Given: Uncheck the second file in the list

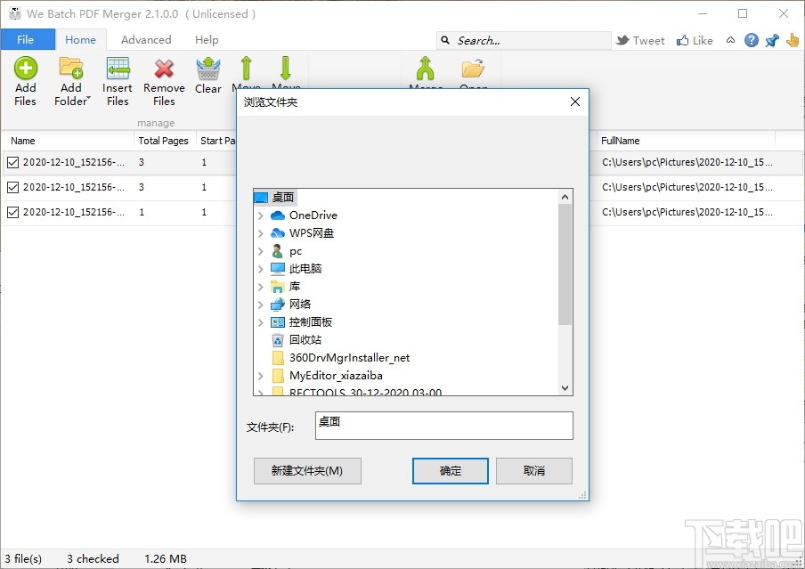Looking at the screenshot, I should (x=12, y=187).
